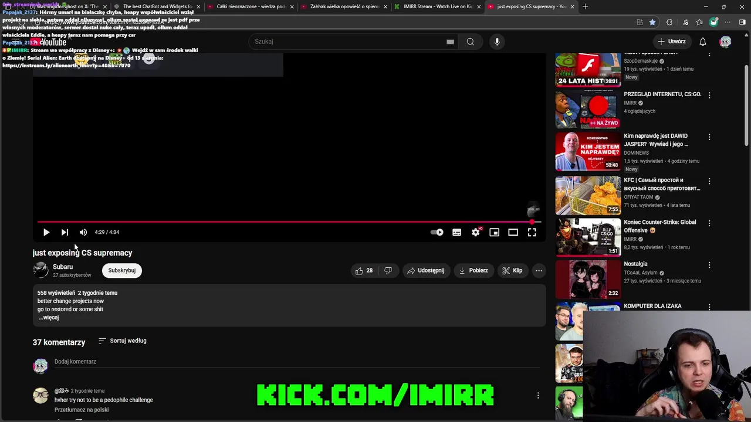Switch to theater mode view
Screen dimensions: 751x422
point(513,232)
